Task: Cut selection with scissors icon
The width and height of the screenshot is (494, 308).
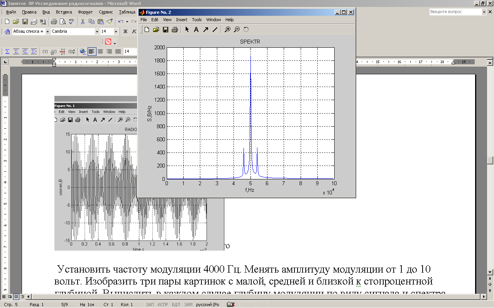Action: [83, 22]
